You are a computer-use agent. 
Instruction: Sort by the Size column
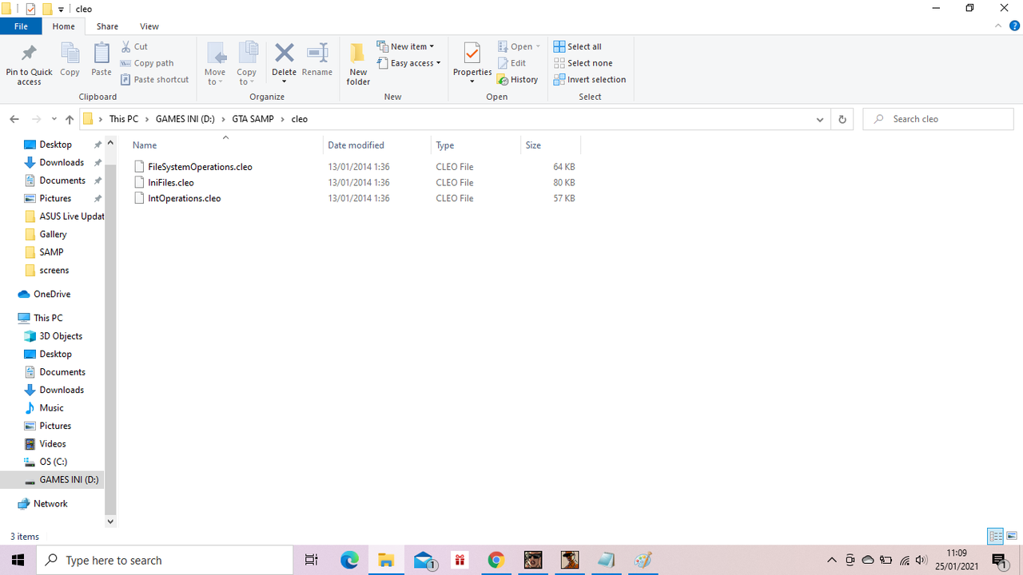[x=551, y=145]
